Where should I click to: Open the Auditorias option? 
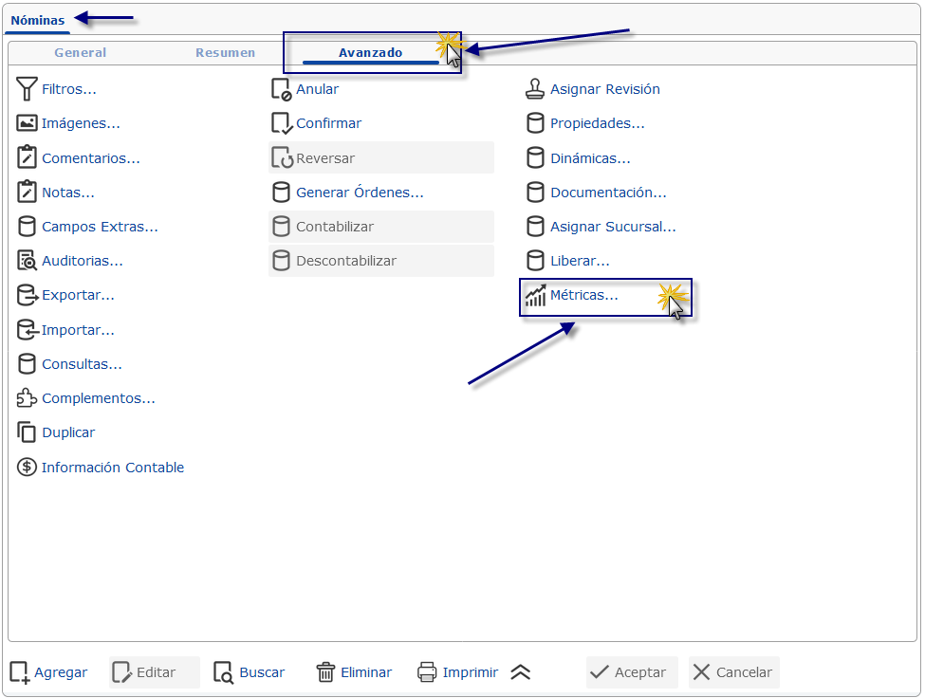[x=82, y=261]
